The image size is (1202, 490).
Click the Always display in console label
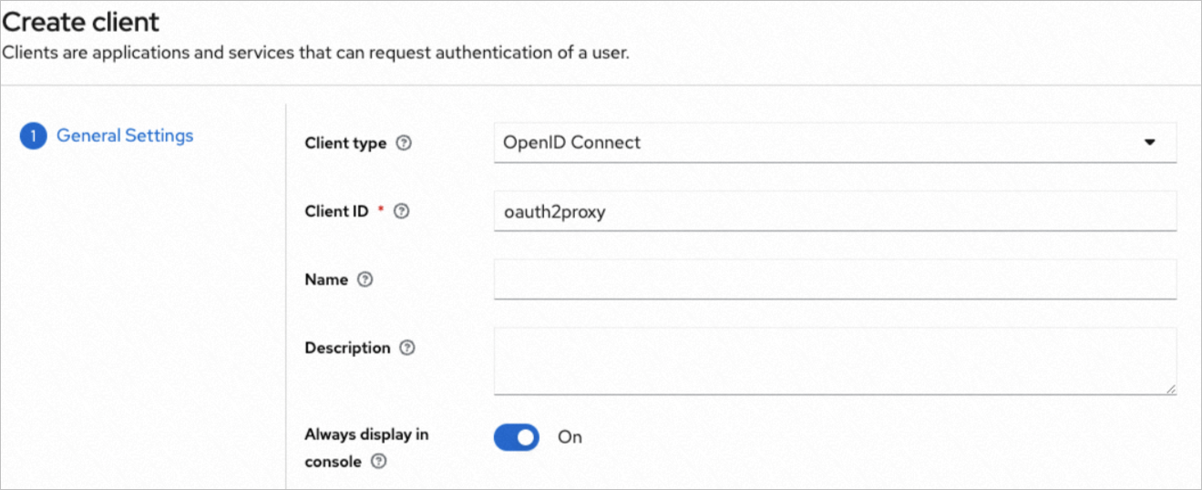coord(365,434)
